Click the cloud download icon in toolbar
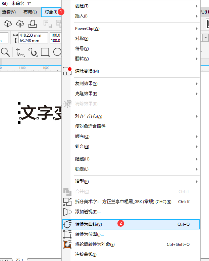This screenshot has width=209, height=261. (x=8, y=24)
